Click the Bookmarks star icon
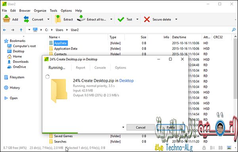This screenshot has height=152, width=238. point(6,41)
